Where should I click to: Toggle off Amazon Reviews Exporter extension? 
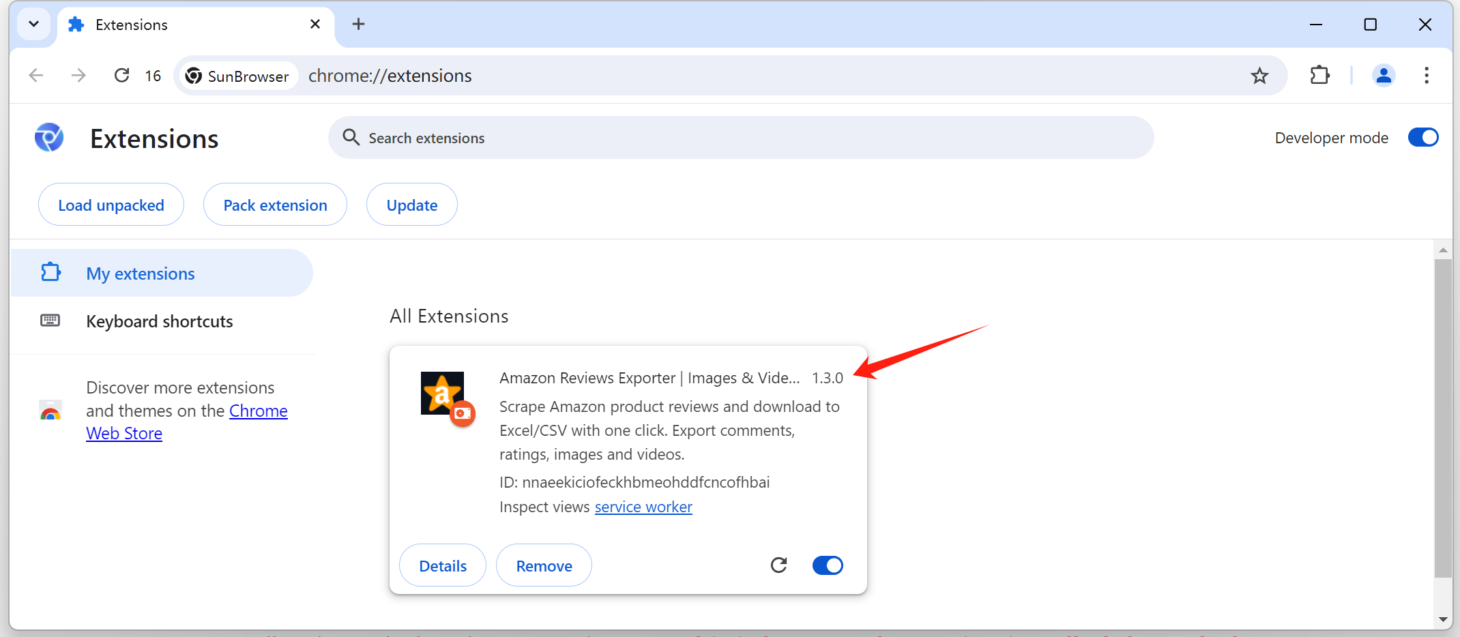click(828, 565)
